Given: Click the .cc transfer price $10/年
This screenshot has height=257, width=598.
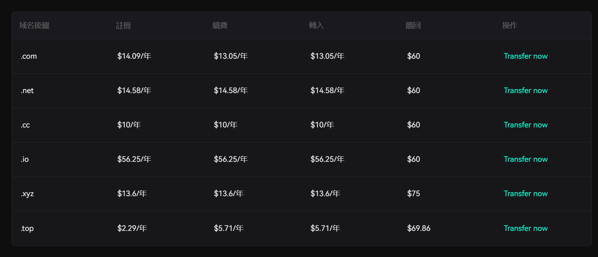Looking at the screenshot, I should click(322, 125).
